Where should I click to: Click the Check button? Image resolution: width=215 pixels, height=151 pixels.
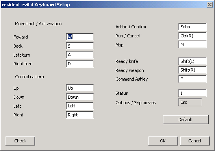[20, 141]
